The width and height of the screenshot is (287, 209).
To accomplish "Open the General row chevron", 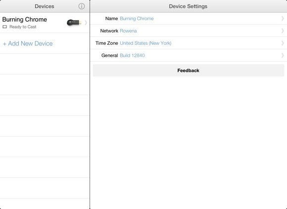I will [283, 55].
